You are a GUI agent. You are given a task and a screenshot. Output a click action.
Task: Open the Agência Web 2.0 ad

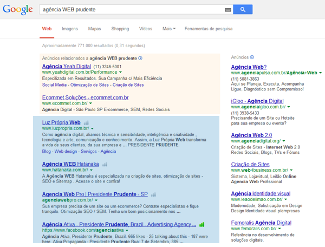pos(252,135)
